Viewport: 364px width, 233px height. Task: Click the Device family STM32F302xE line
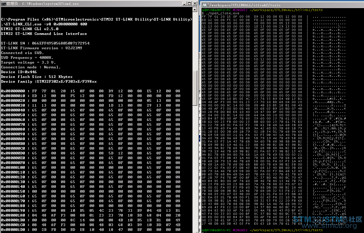point(49,82)
